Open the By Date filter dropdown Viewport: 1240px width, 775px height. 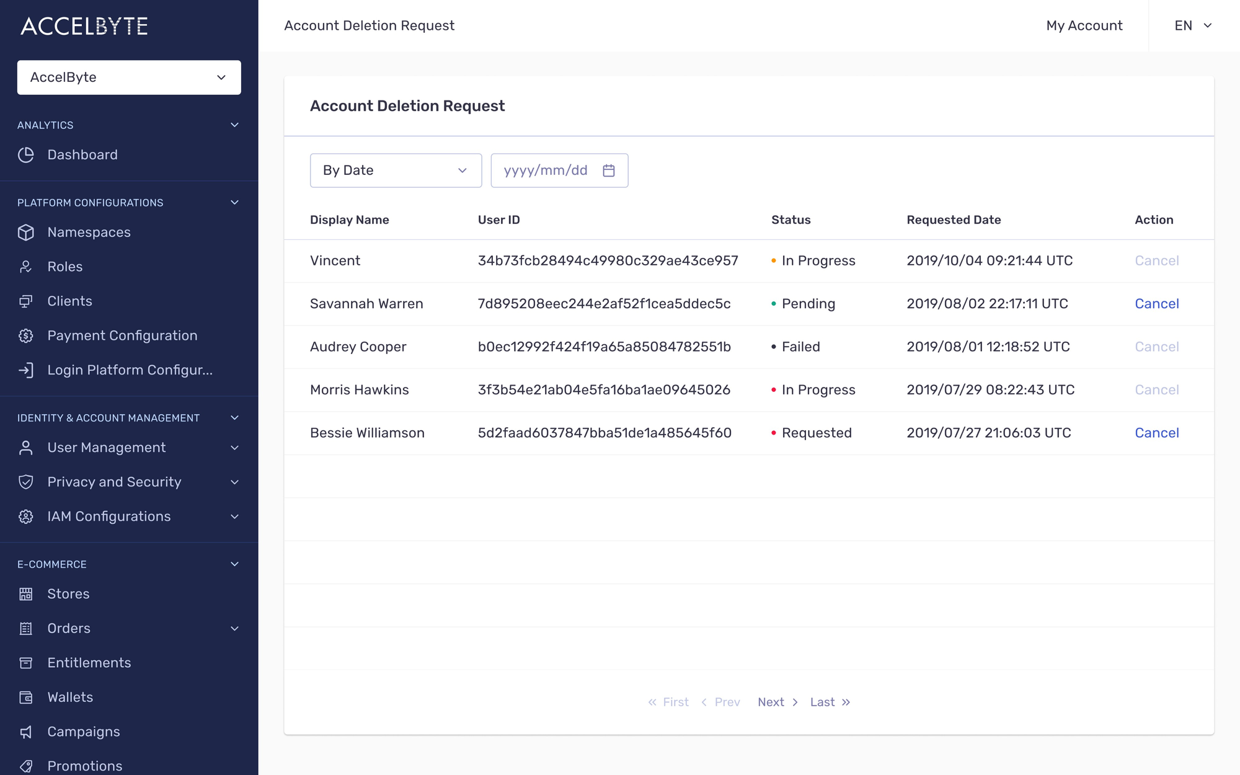[x=396, y=170]
